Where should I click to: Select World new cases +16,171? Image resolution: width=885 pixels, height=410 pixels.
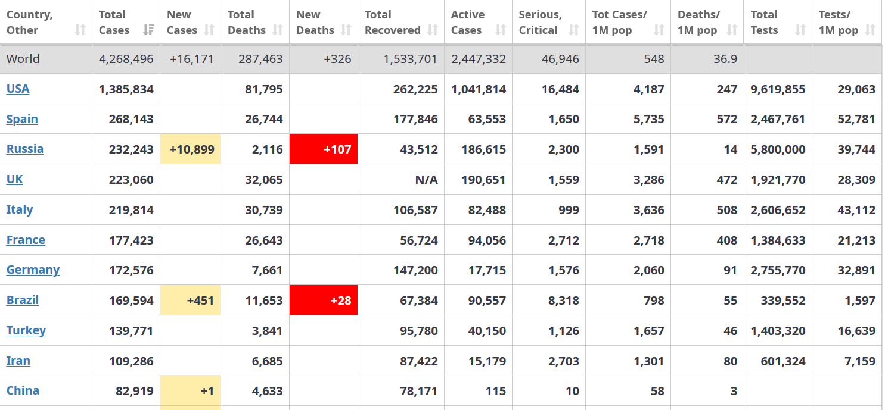click(x=191, y=59)
